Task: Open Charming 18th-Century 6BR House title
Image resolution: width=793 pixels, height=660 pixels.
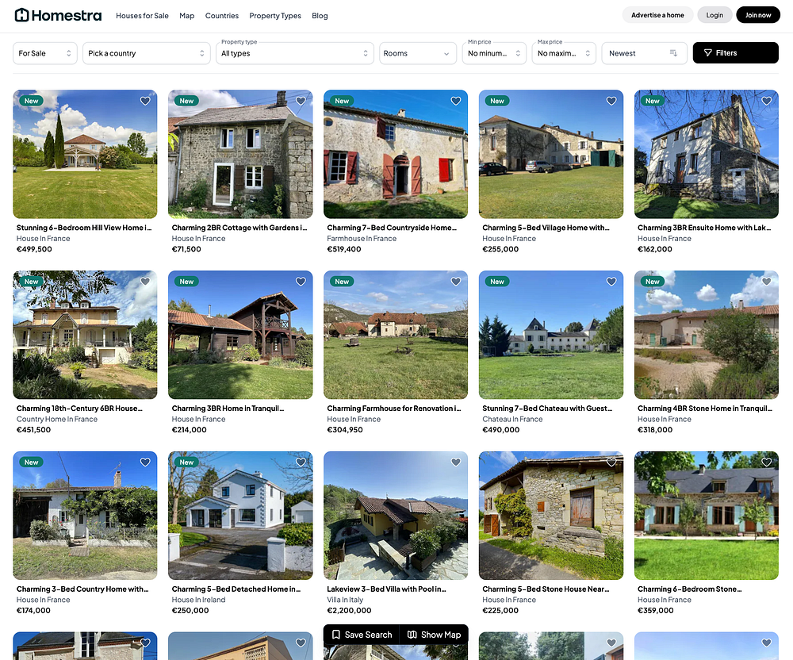Action: click(x=79, y=409)
